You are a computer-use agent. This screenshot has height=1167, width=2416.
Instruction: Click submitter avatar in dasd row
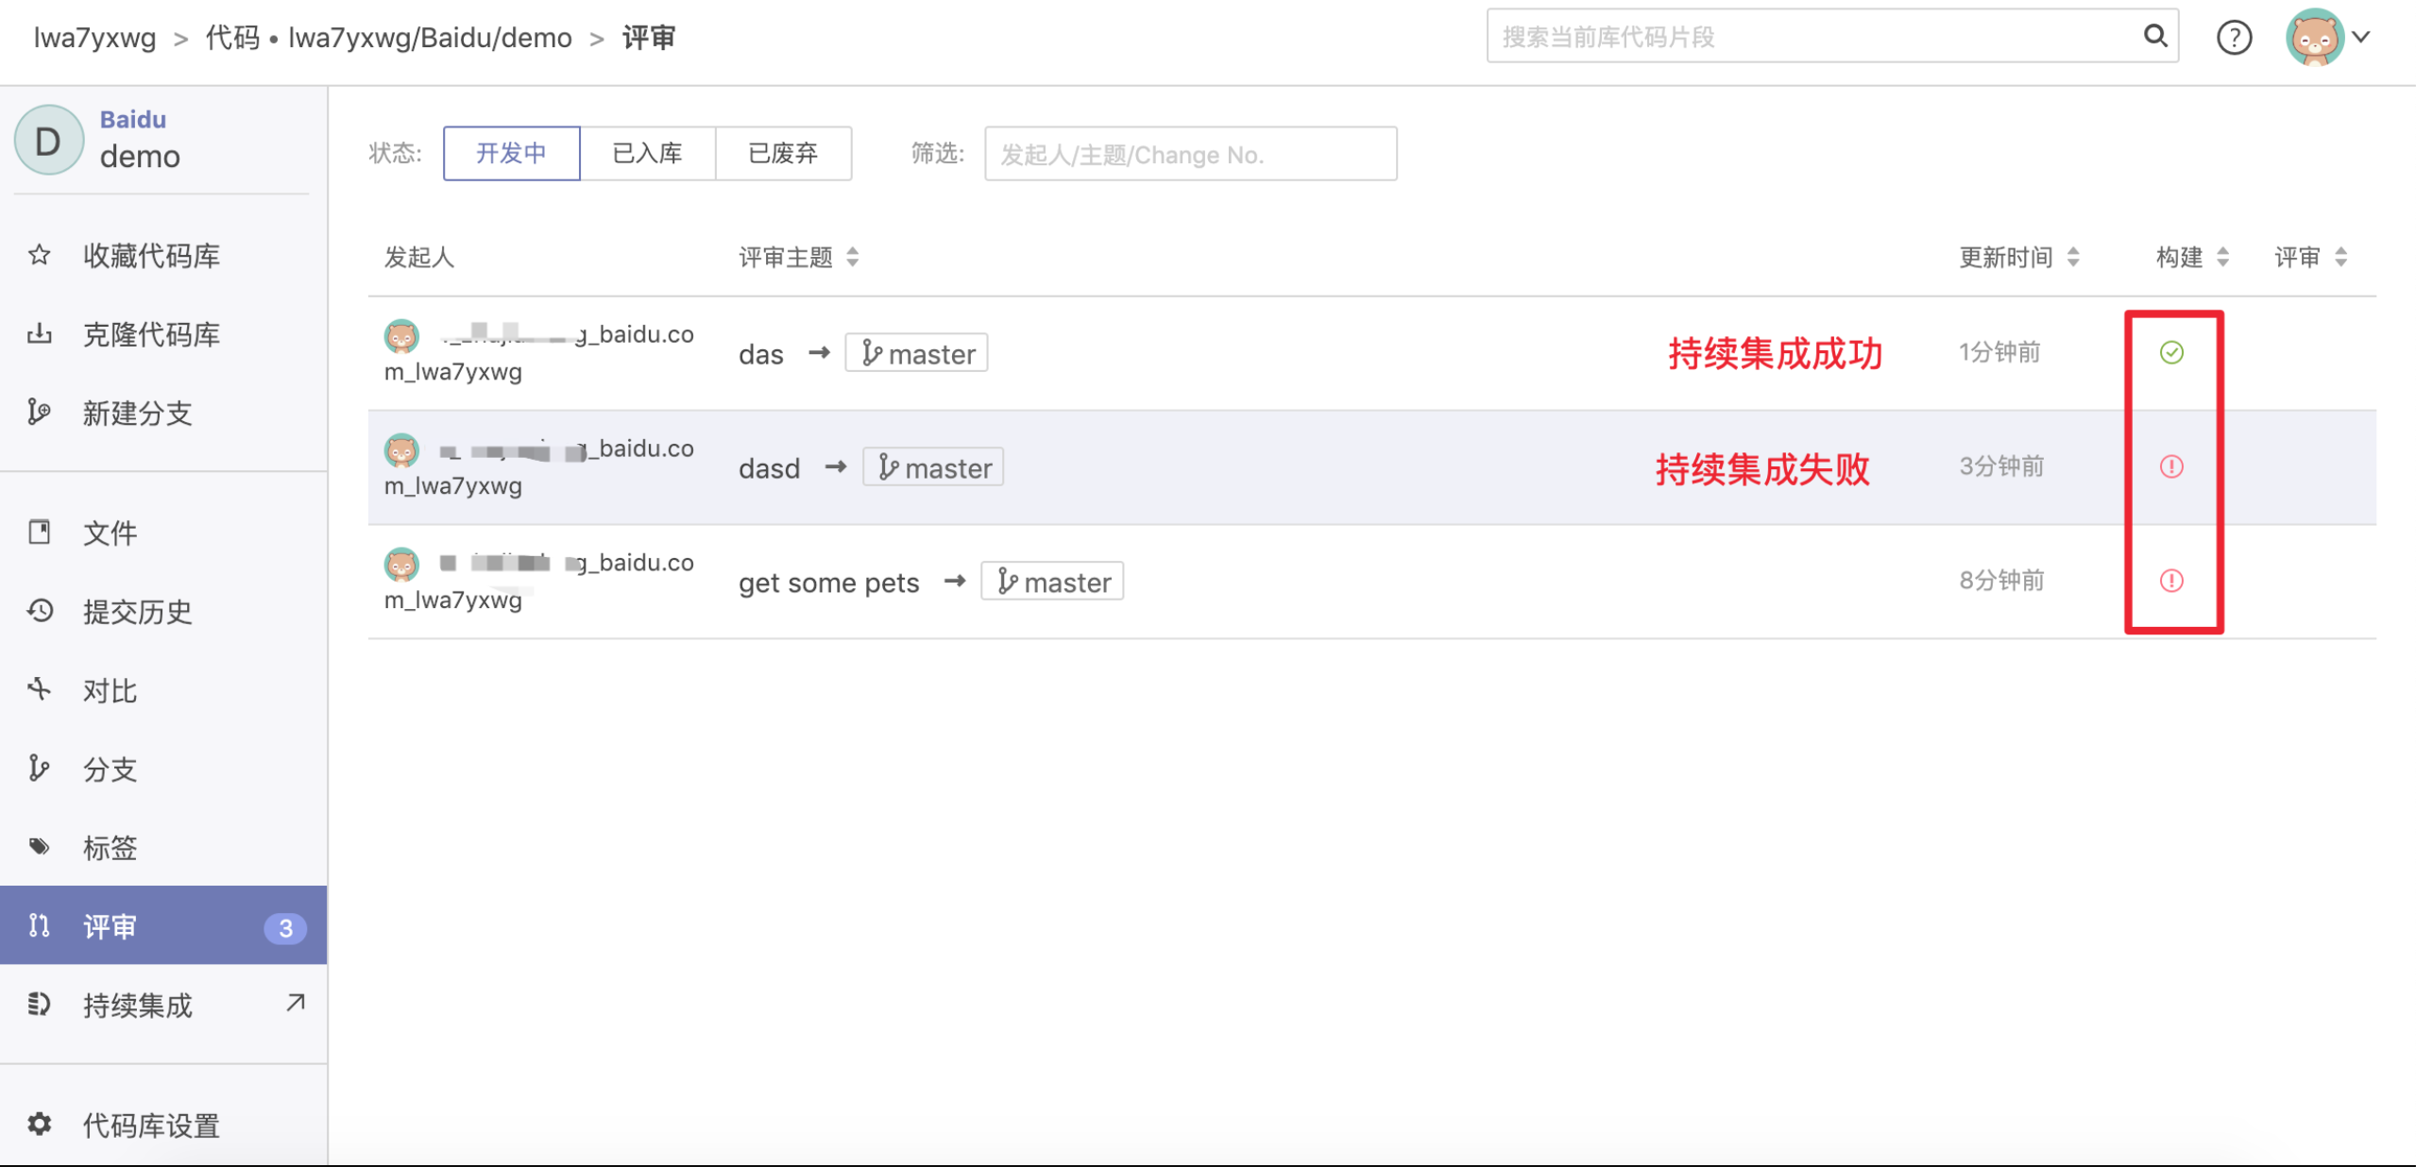click(x=401, y=449)
